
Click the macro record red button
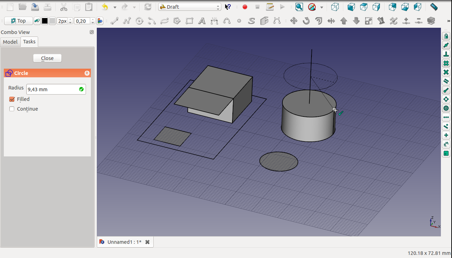click(x=245, y=7)
